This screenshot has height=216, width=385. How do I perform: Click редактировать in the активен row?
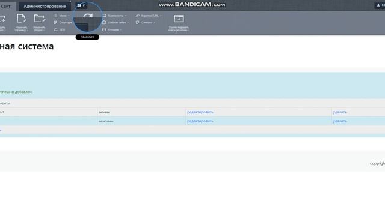click(x=200, y=112)
